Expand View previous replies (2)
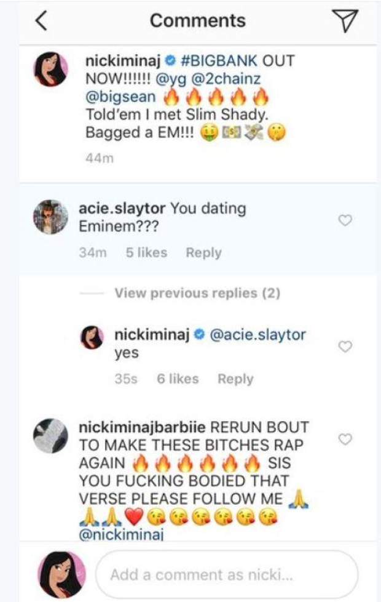 coord(197,294)
